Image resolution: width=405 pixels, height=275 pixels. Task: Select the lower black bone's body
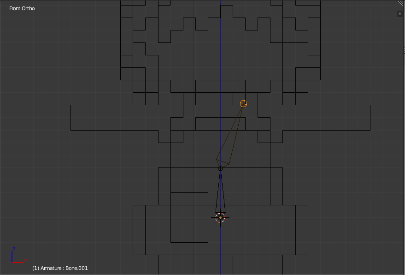(220, 192)
